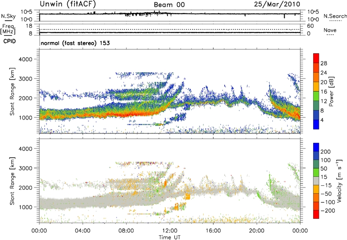Image resolution: width=347 pixels, height=240 pixels.
Task: Select the 'Freq. [MHz]' axis label
Action: pyautogui.click(x=8, y=29)
